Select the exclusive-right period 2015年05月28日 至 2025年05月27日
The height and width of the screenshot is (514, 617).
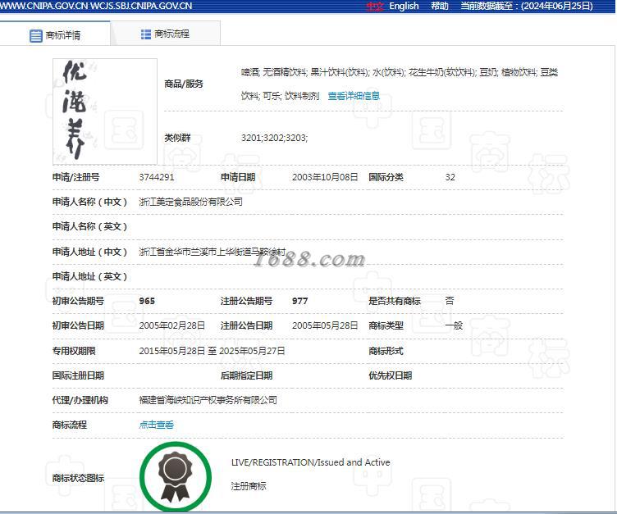[212, 351]
